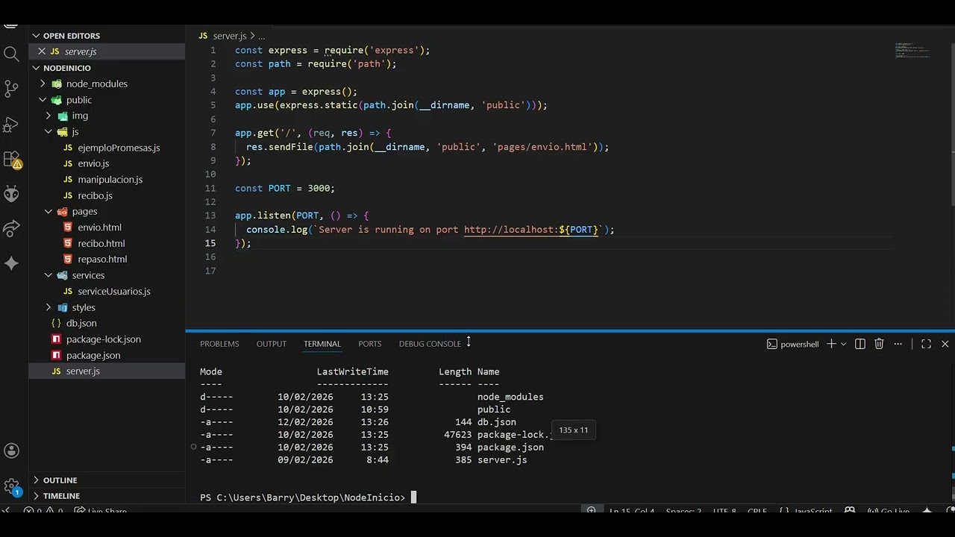The width and height of the screenshot is (955, 537).
Task: Click the node_modules folder icon
Action: click(57, 84)
